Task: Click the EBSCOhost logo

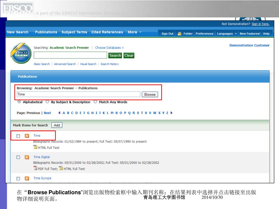Action: tap(21, 53)
